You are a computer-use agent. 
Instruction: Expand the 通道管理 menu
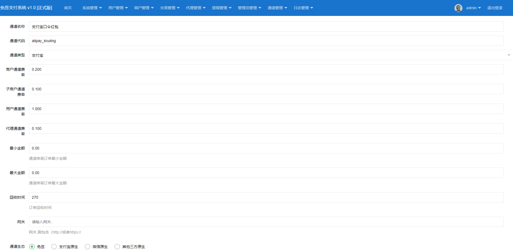(277, 8)
